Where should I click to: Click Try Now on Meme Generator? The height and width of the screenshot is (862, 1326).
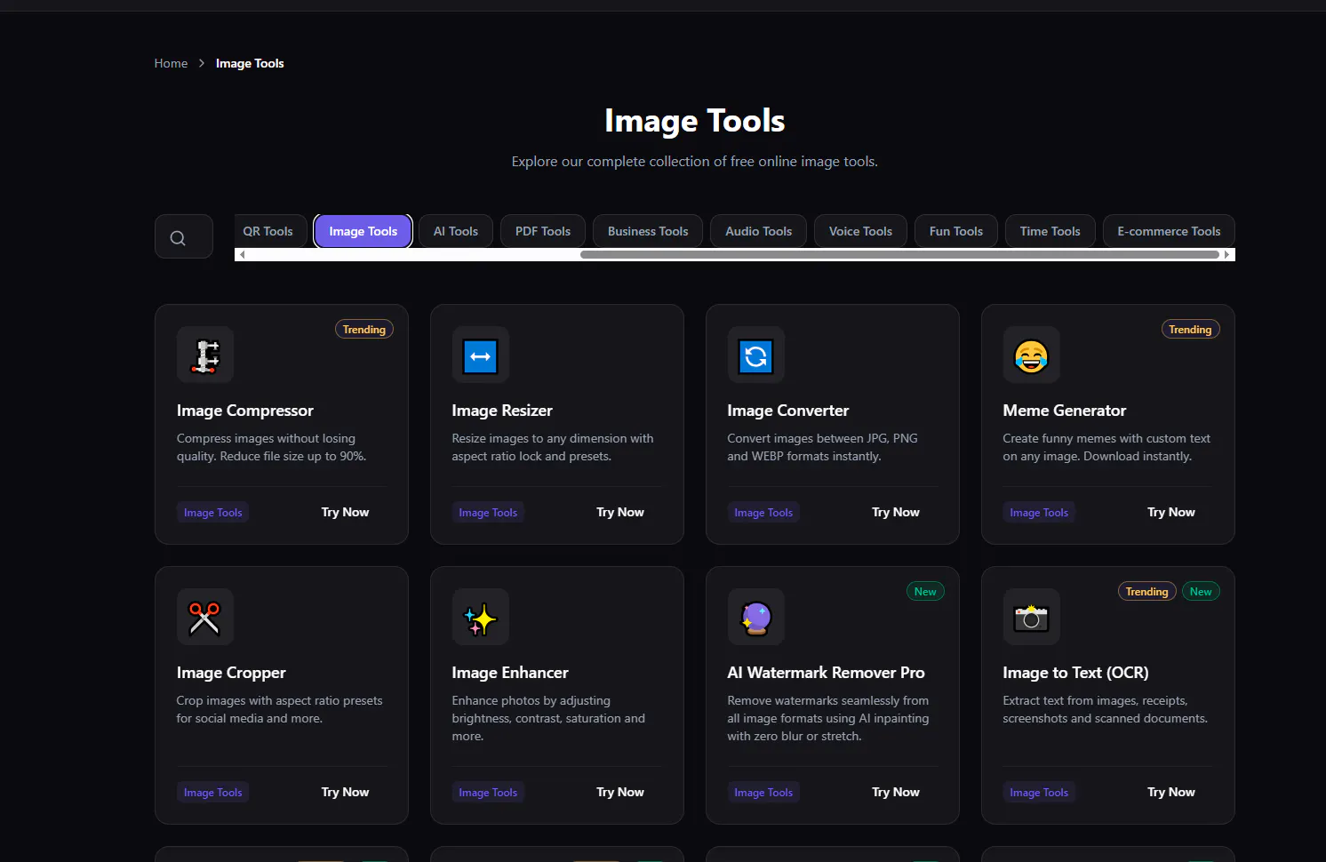tap(1171, 512)
